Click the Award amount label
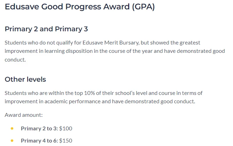This screenshot has width=233, height=146. tap(24, 115)
